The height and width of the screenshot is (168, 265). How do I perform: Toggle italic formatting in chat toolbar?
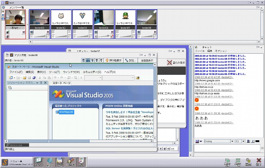tap(253, 141)
